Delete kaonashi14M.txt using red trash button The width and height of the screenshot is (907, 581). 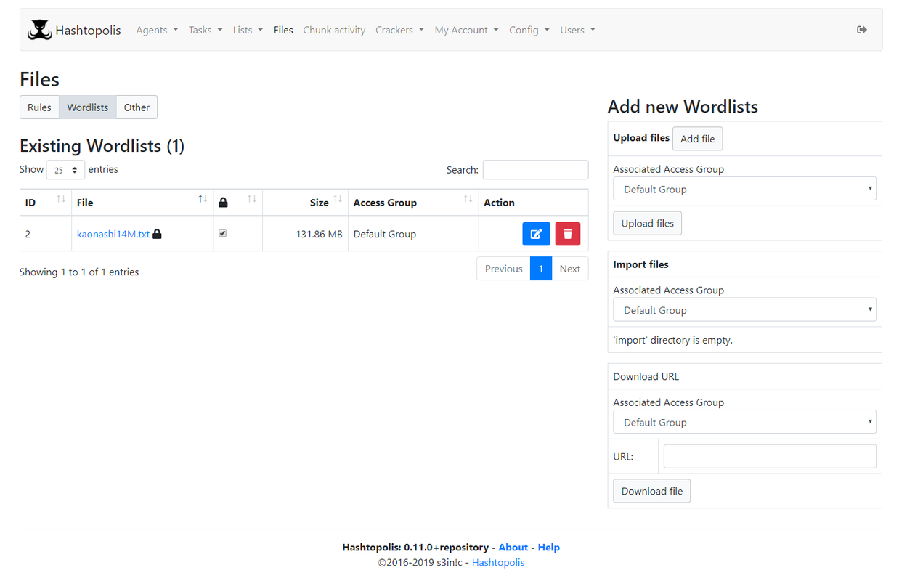click(568, 234)
